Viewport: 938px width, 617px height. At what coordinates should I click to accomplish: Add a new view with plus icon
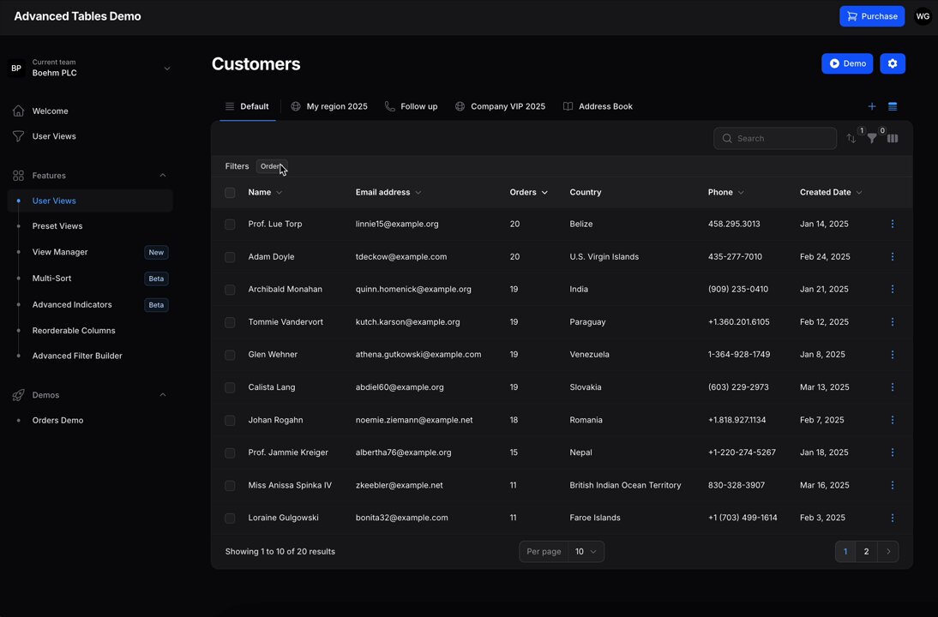(872, 106)
